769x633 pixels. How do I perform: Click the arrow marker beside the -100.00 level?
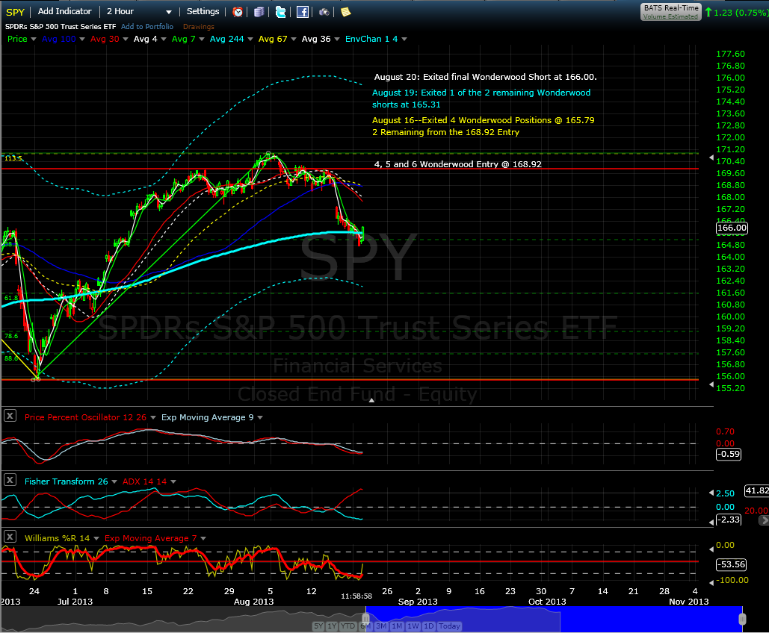click(x=711, y=582)
